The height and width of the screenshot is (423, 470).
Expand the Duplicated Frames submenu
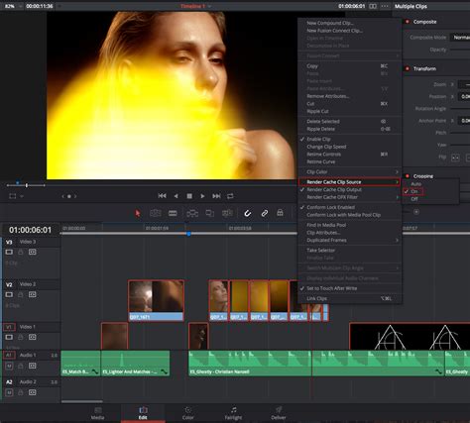350,240
